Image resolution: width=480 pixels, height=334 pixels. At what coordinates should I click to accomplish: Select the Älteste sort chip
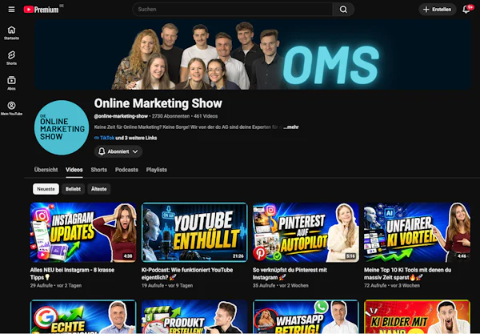(x=99, y=189)
